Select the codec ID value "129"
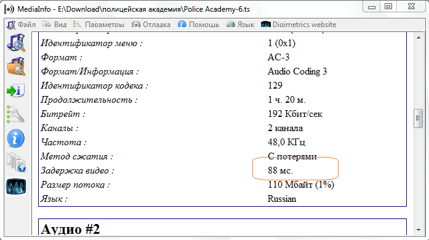This screenshot has width=429, height=240. [x=275, y=86]
